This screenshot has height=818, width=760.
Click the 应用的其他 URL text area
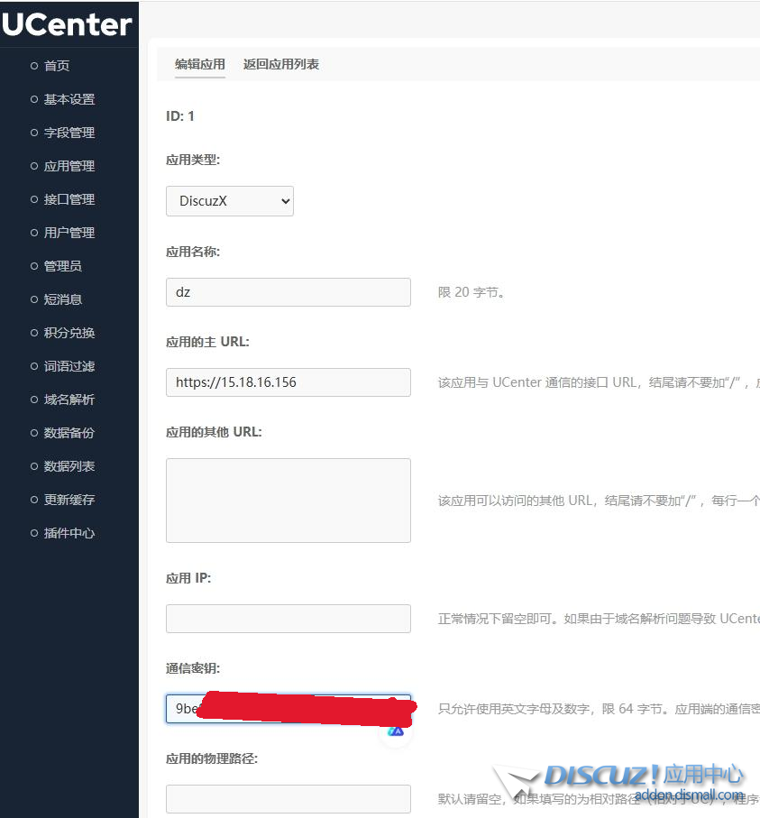[x=288, y=501]
